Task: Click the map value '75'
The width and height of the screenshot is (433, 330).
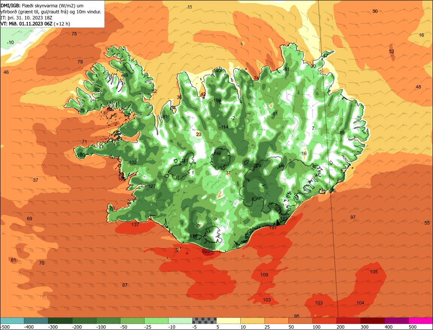Action: (74, 34)
